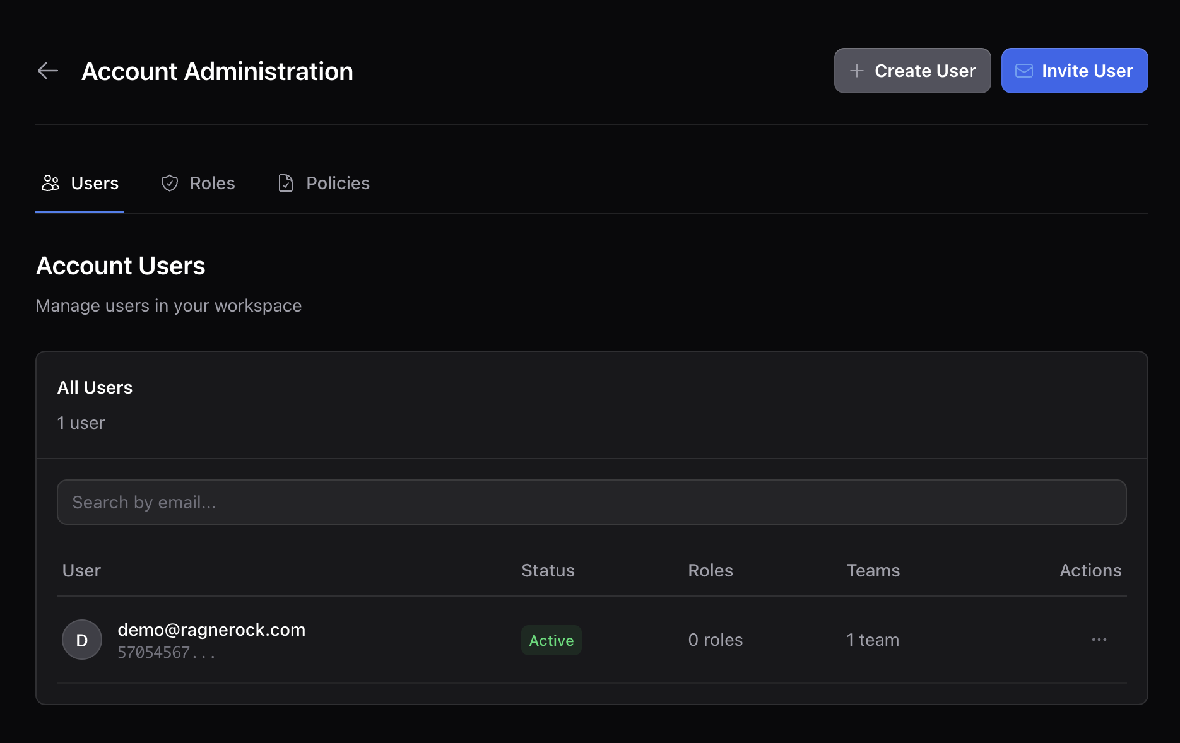This screenshot has width=1180, height=743.
Task: Click the 0 roles cell
Action: point(716,640)
